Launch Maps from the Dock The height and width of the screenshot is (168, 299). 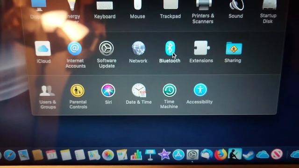pos(94,155)
